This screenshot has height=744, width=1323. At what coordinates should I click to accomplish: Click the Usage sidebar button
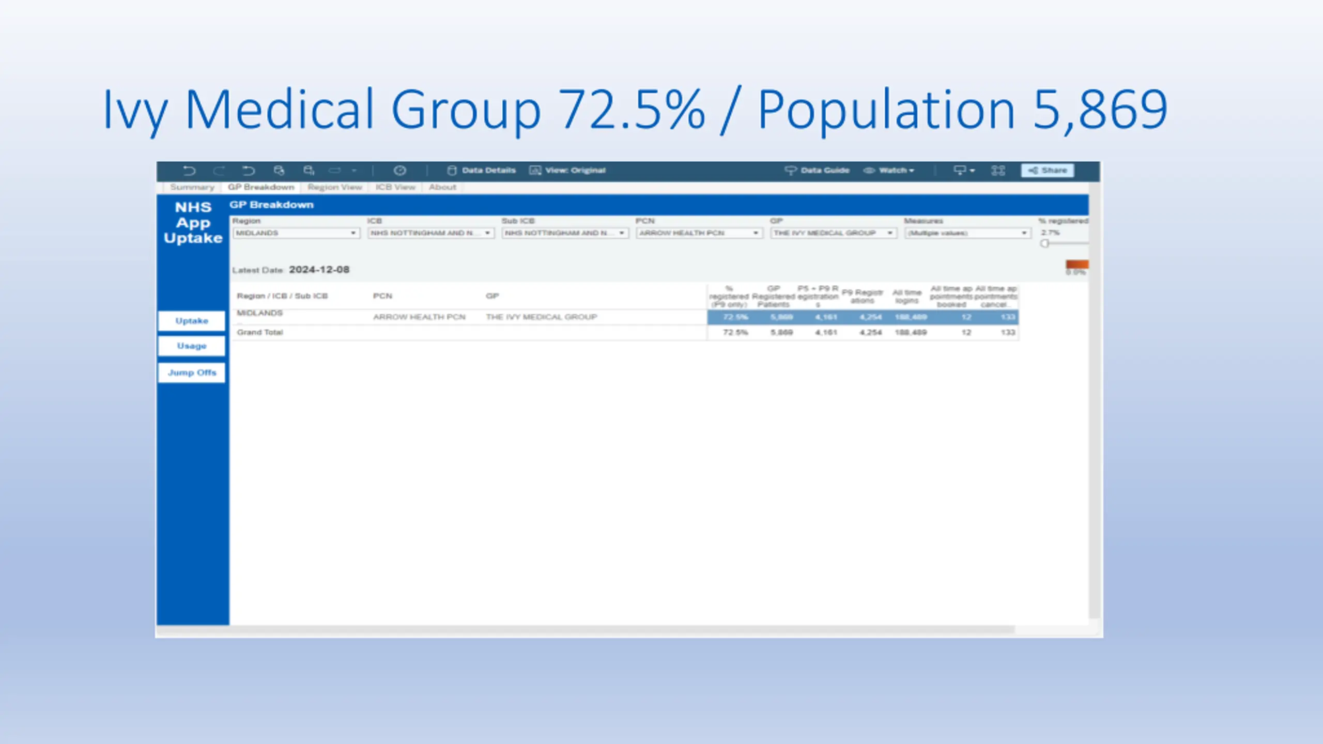192,346
